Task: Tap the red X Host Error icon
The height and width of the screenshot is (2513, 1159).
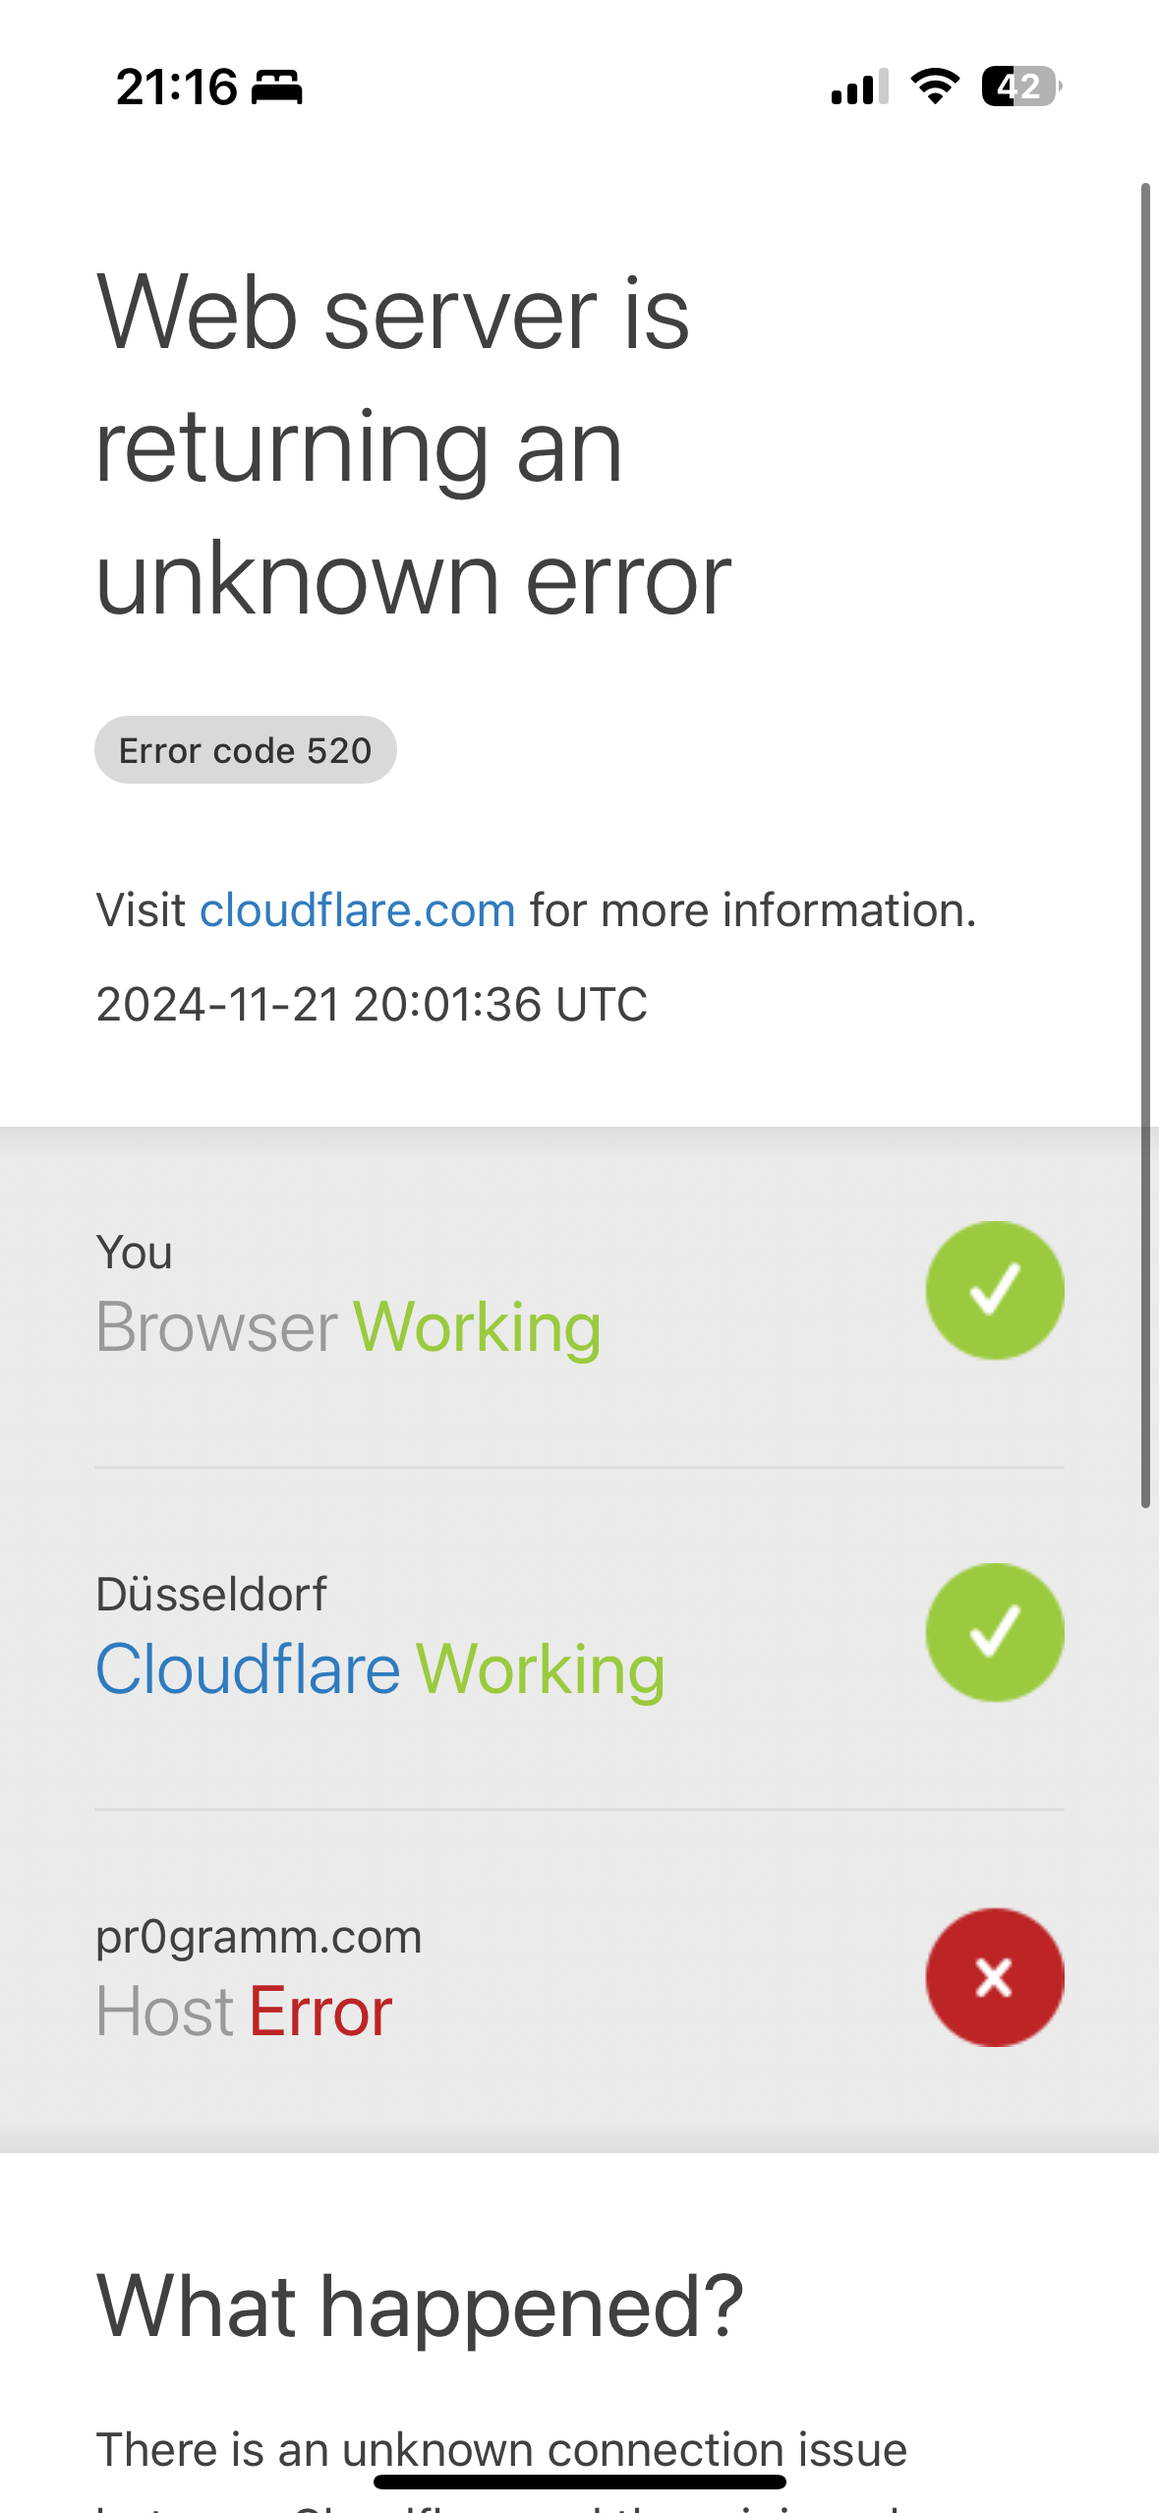Action: [x=994, y=1977]
